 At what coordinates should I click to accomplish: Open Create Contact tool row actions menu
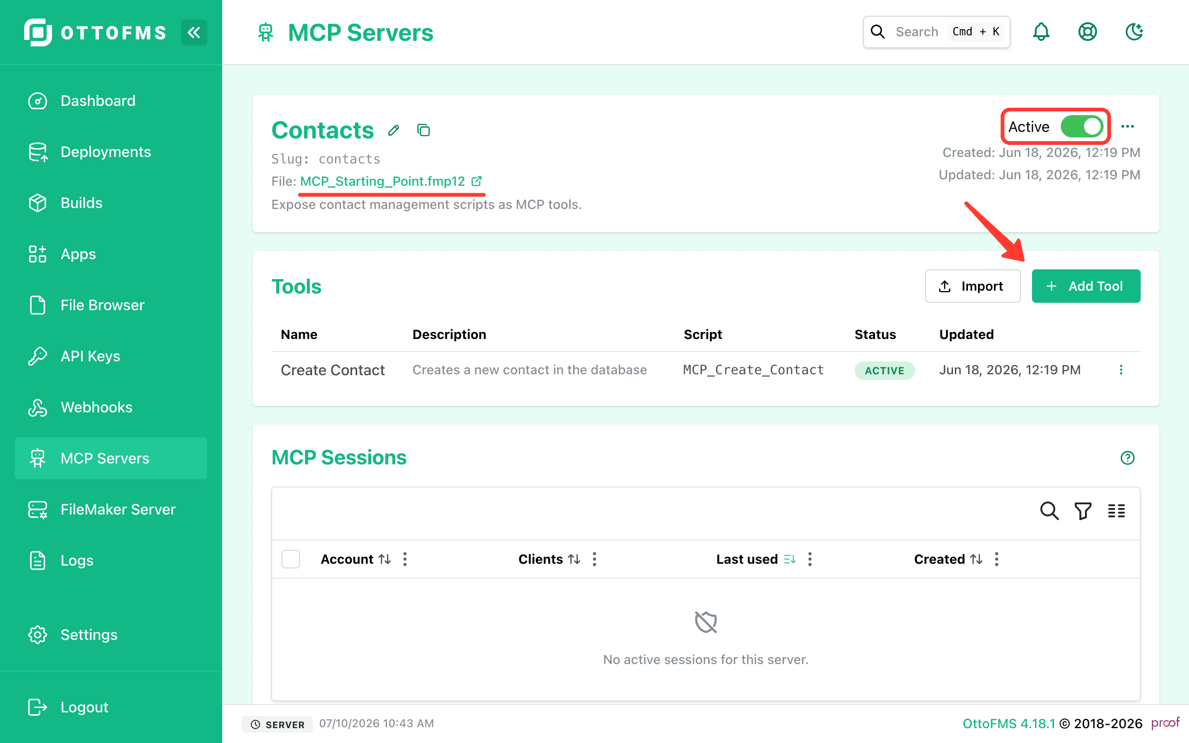coord(1121,370)
